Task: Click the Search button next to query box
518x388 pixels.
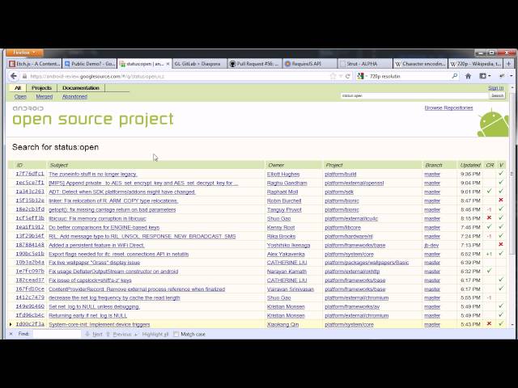Action: pos(497,95)
